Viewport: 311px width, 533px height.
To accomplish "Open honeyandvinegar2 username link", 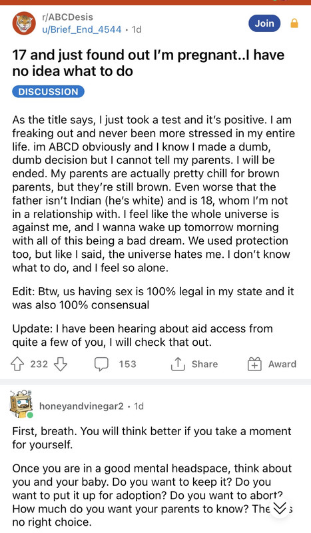I will pos(81,406).
